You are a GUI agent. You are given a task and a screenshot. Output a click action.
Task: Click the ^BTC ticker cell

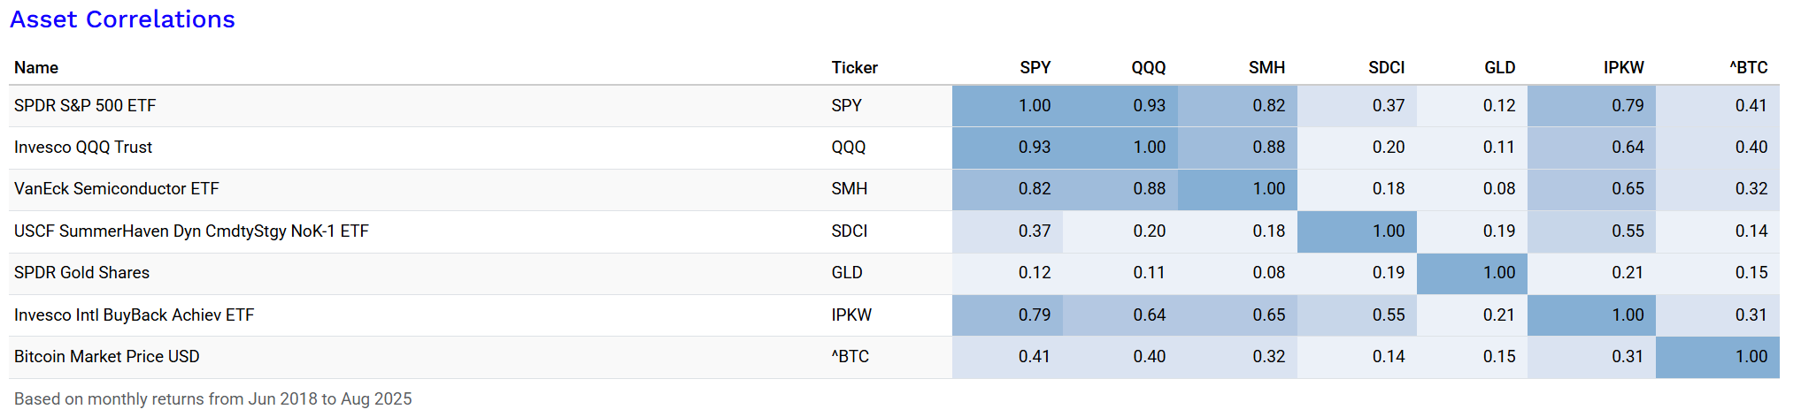(850, 357)
